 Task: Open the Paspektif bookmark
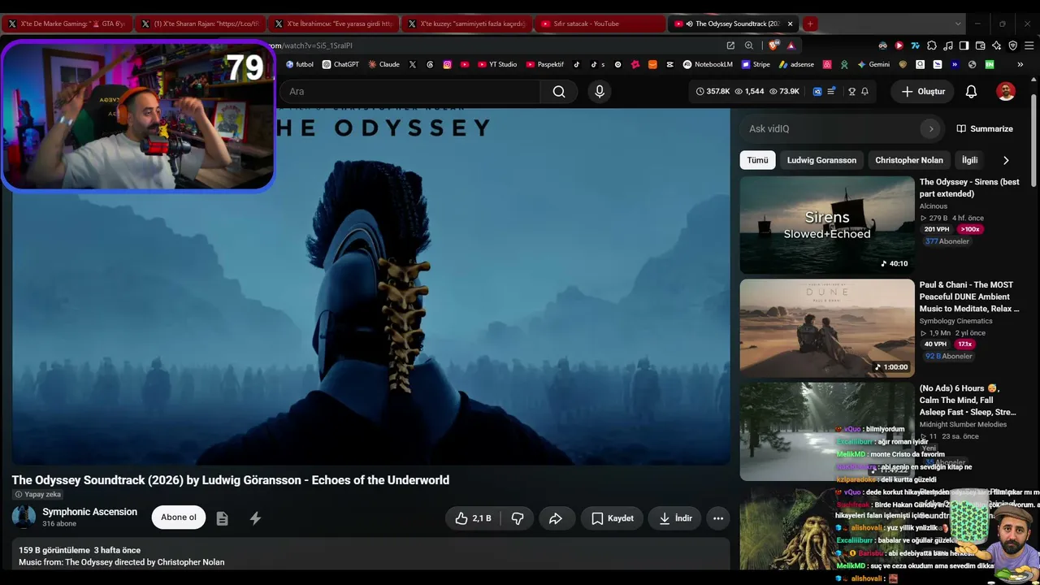click(x=545, y=64)
